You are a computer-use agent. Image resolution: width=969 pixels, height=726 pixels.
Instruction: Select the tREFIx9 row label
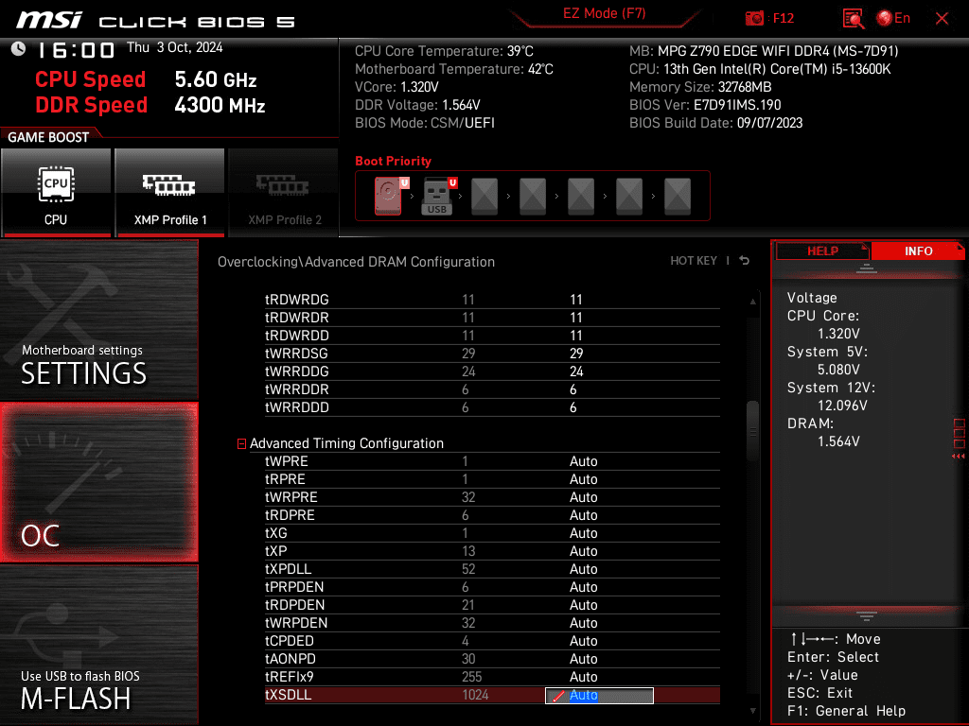point(290,677)
